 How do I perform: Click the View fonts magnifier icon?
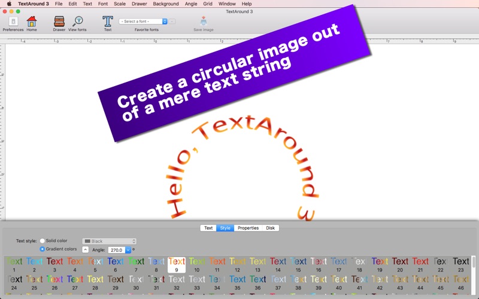coord(78,22)
